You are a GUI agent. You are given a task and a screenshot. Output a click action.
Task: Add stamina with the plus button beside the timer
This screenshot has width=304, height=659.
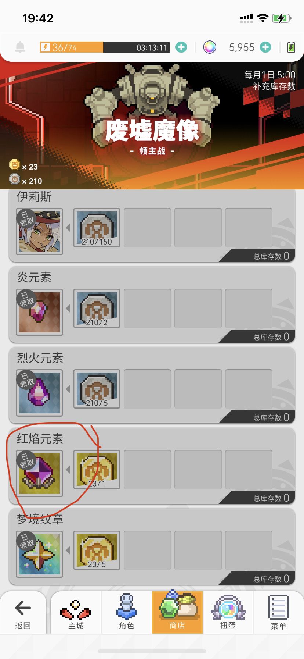[x=181, y=47]
